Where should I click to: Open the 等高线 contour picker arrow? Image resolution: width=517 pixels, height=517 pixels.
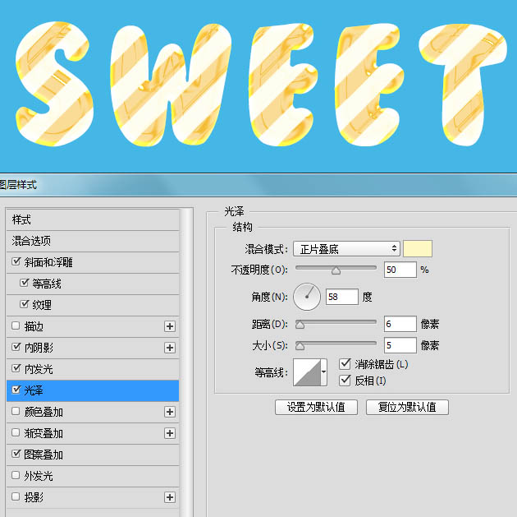(x=324, y=372)
